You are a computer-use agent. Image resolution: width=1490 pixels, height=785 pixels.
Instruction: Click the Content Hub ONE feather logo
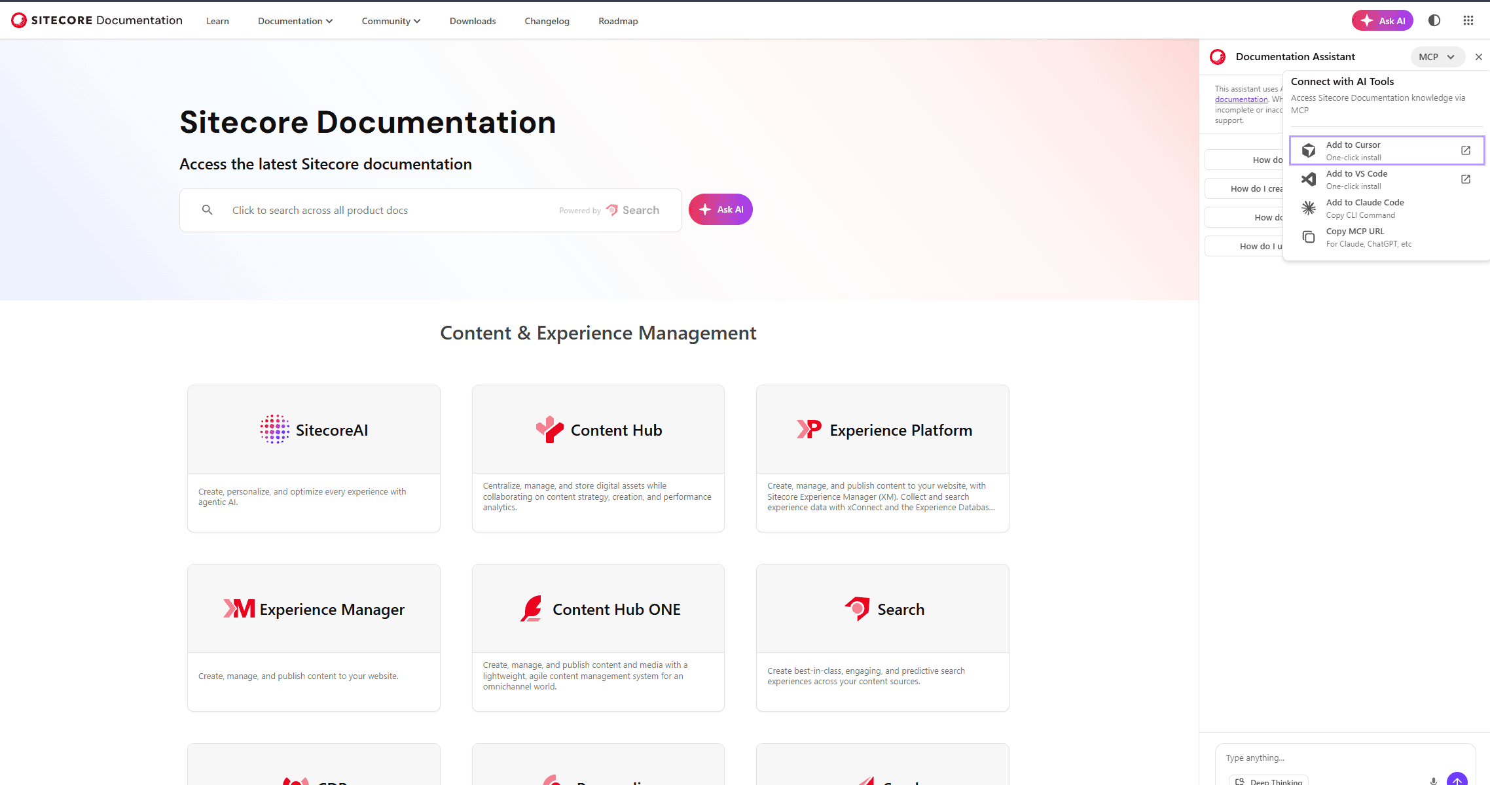pyautogui.click(x=532, y=608)
